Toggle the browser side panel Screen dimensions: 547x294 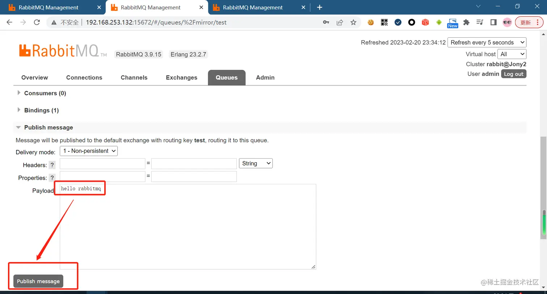click(x=493, y=22)
